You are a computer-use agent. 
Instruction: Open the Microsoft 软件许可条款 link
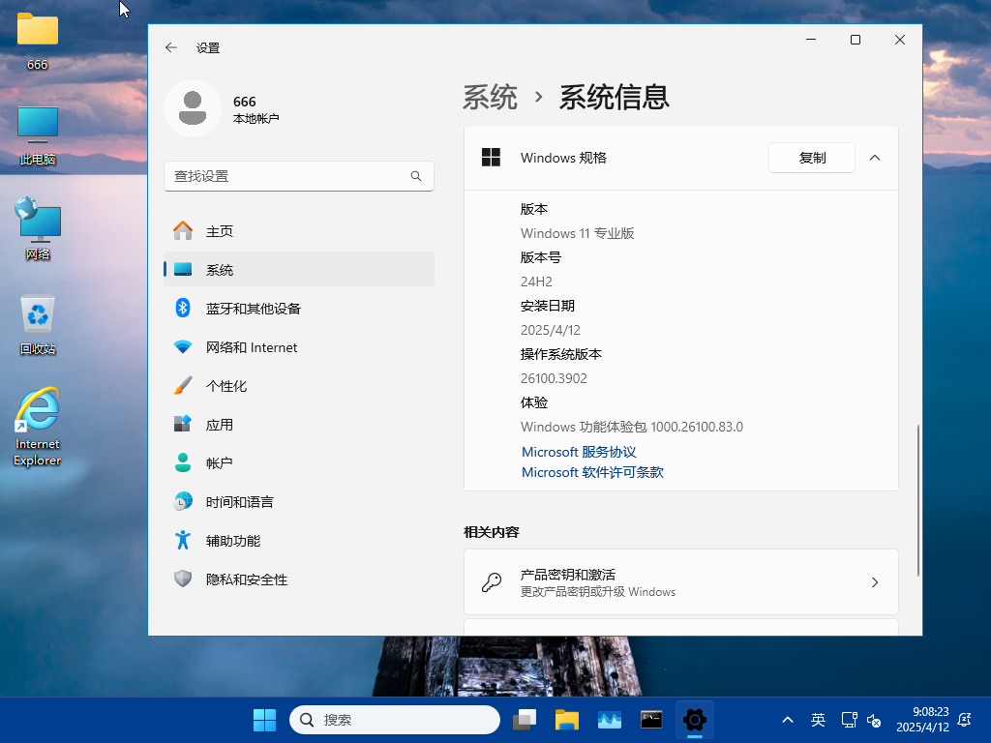(x=592, y=472)
